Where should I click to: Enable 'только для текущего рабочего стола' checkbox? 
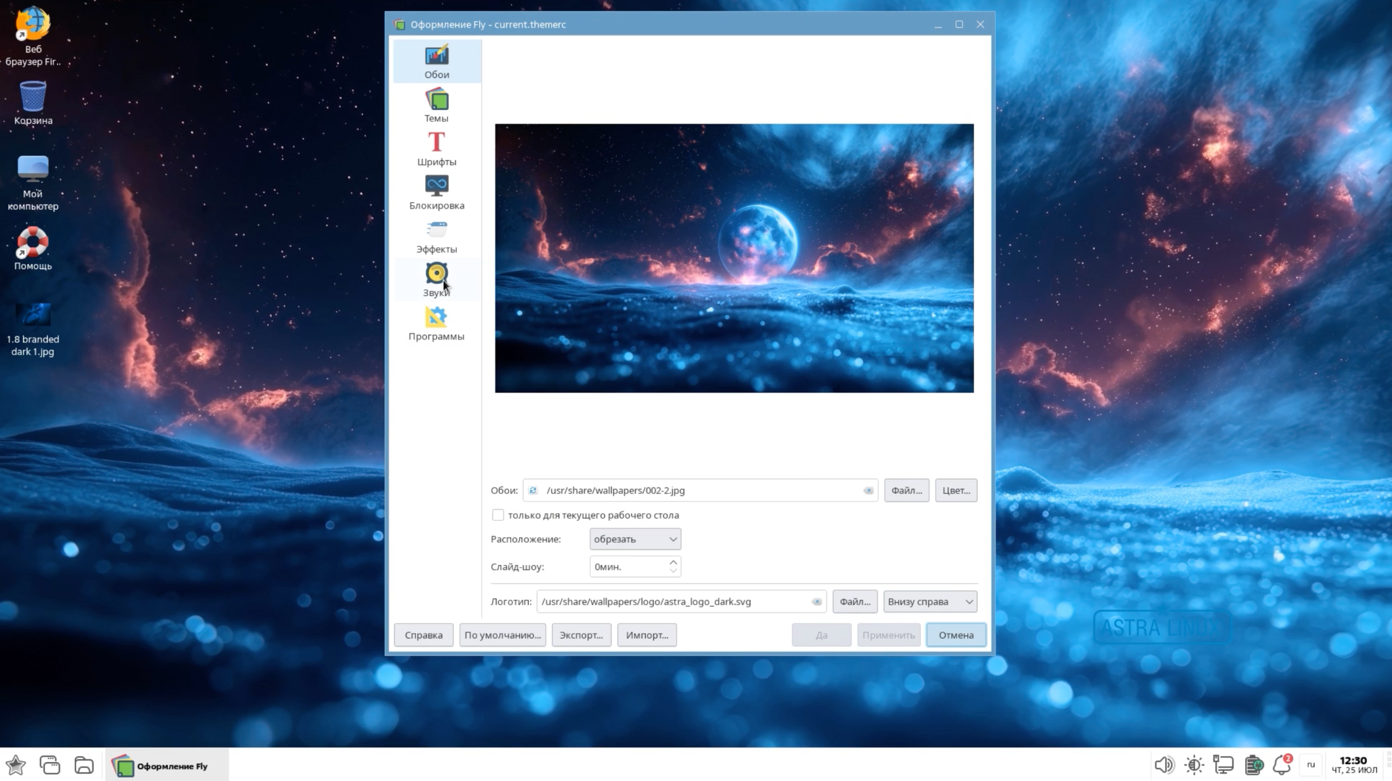coord(498,515)
